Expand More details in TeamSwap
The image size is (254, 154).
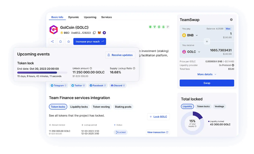(207, 74)
